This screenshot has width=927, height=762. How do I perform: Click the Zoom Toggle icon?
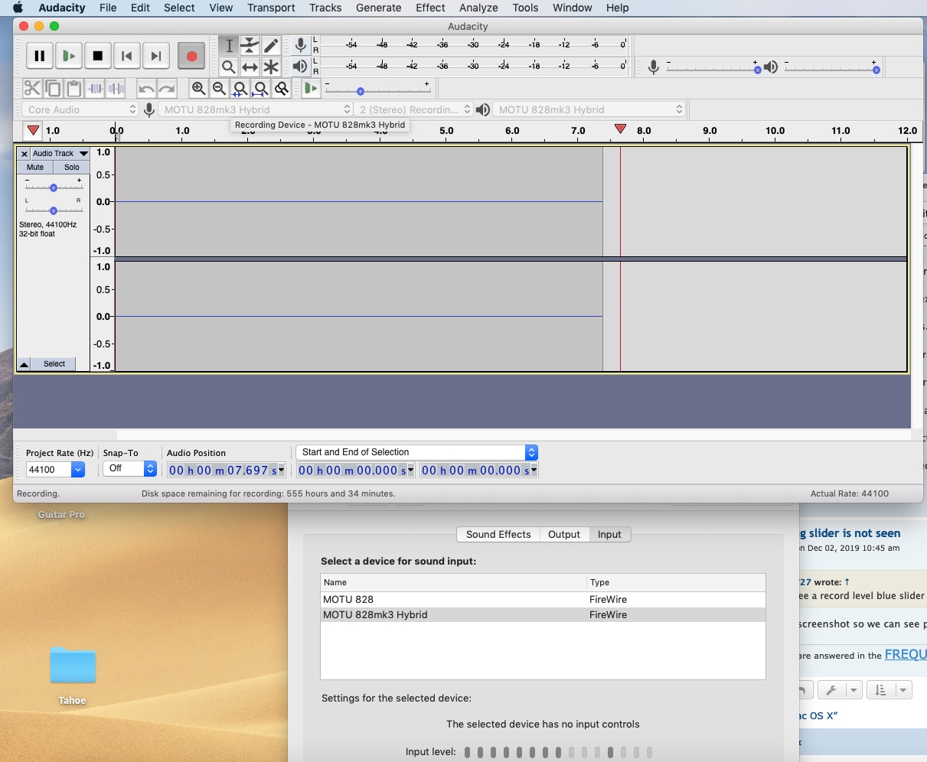[x=281, y=89]
